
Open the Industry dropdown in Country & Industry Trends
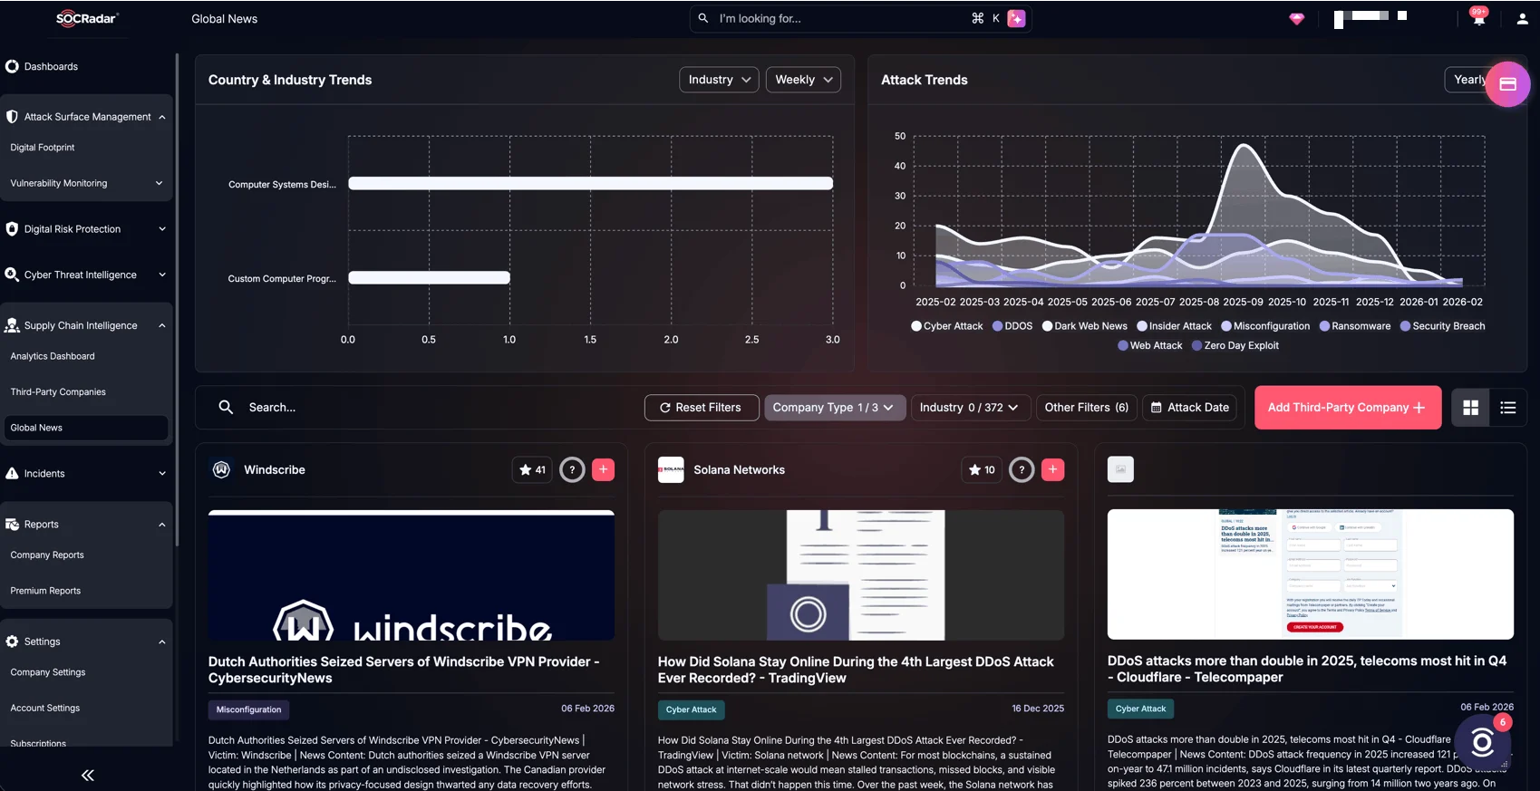719,80
